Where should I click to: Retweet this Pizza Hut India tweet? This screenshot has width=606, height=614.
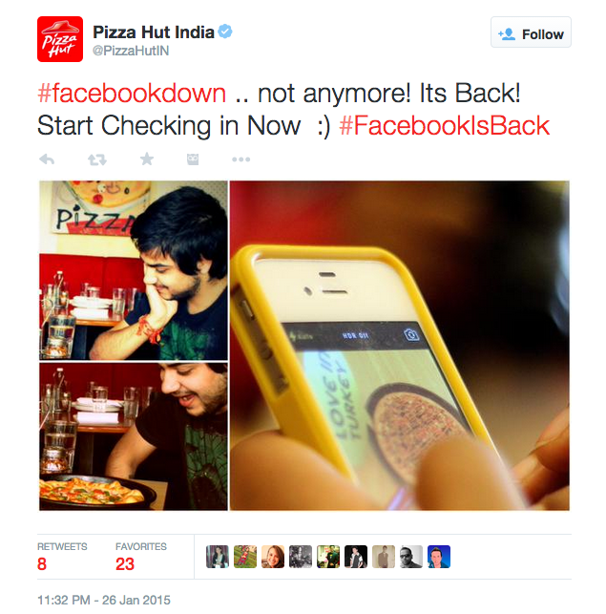coord(96,159)
